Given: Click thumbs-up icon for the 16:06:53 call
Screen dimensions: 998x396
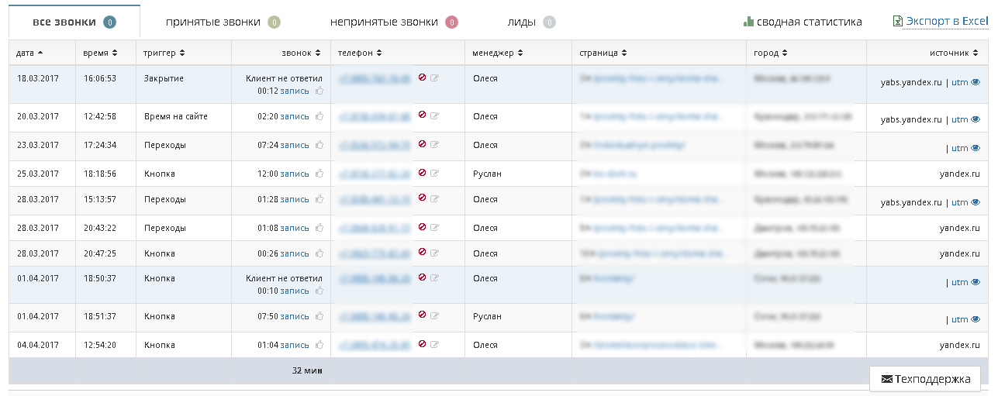Looking at the screenshot, I should tap(319, 91).
